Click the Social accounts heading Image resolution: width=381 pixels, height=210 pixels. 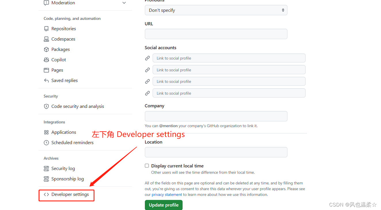160,48
